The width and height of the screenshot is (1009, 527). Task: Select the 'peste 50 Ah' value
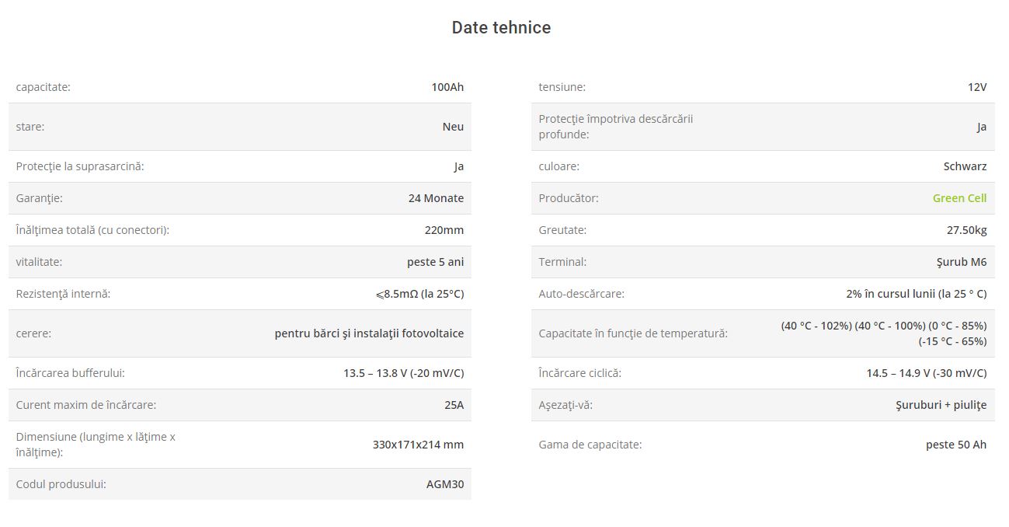[x=956, y=445]
